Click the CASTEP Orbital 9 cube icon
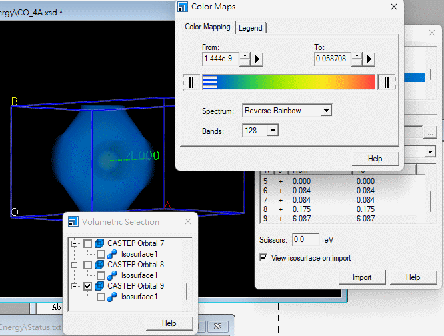The image size is (444, 336). click(x=99, y=286)
